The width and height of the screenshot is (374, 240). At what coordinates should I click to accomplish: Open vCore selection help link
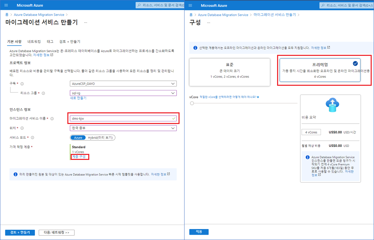tap(228, 97)
